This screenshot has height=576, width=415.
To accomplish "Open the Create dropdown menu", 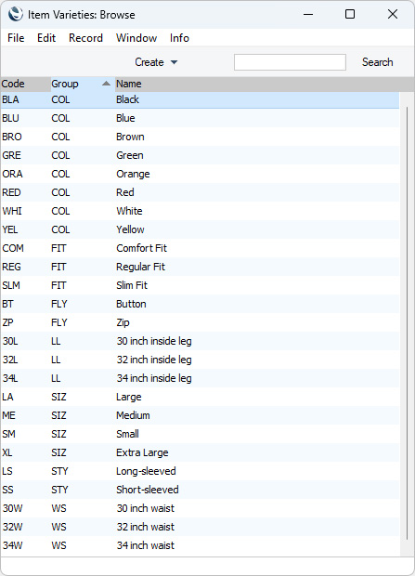I will 156,62.
